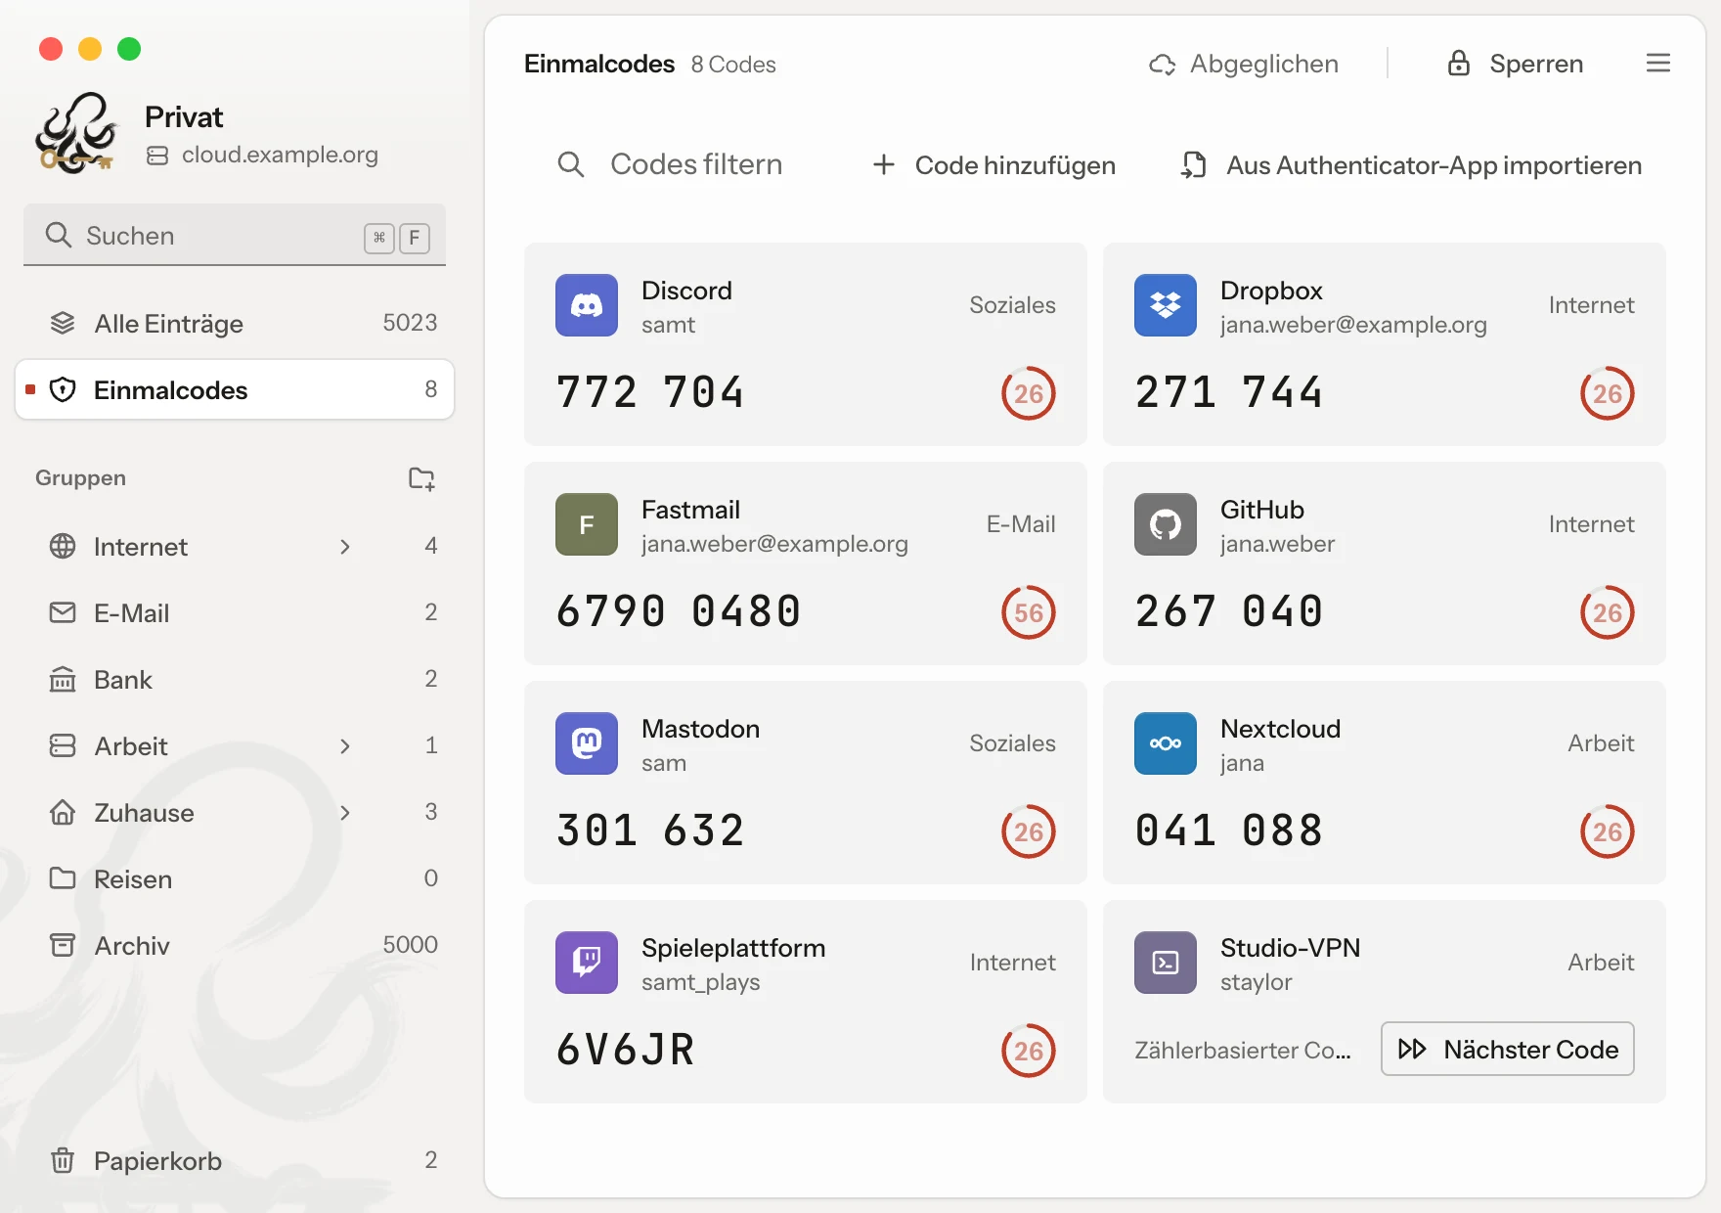
Task: Click the Codes filtern input
Action: coord(696,164)
